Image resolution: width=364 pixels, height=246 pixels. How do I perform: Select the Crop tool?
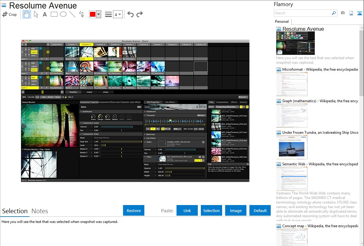pyautogui.click(x=9, y=14)
